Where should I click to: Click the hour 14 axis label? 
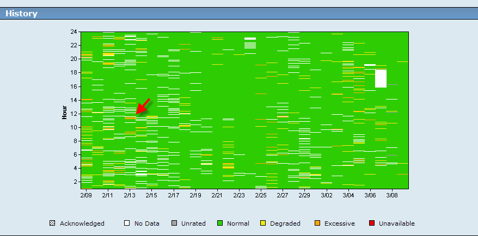[x=73, y=100]
